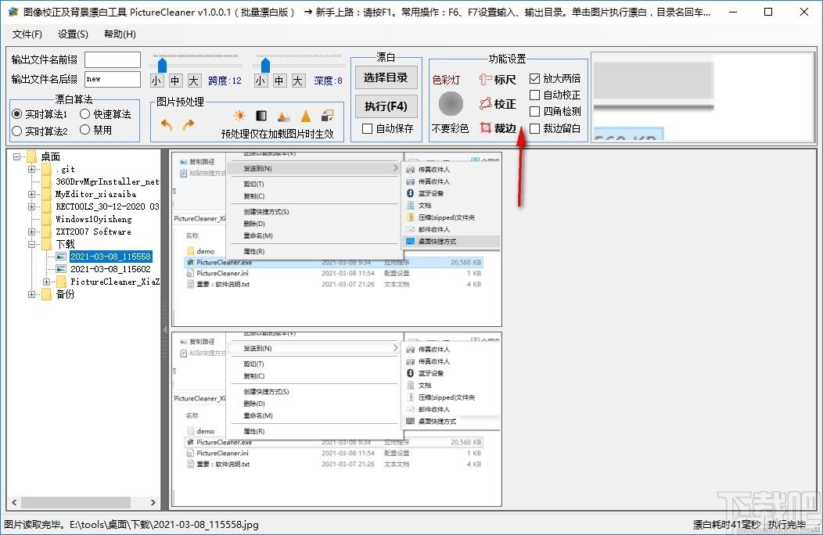This screenshot has width=823, height=535.
Task: Click the lower bleached image preview
Action: pos(336,419)
